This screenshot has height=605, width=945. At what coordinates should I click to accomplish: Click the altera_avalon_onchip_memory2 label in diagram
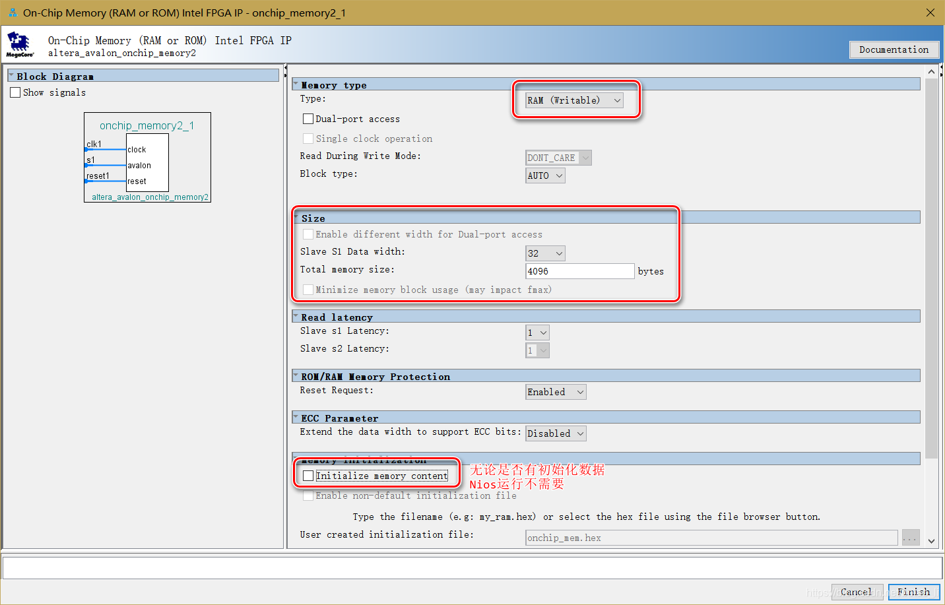tap(150, 197)
